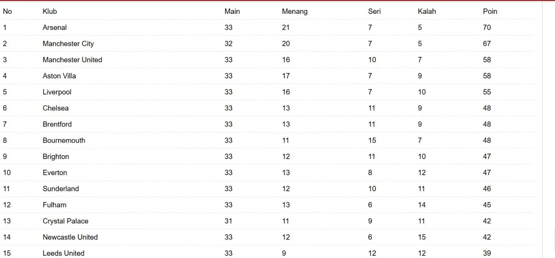Click the Klub column header
The image size is (555, 258).
click(50, 11)
